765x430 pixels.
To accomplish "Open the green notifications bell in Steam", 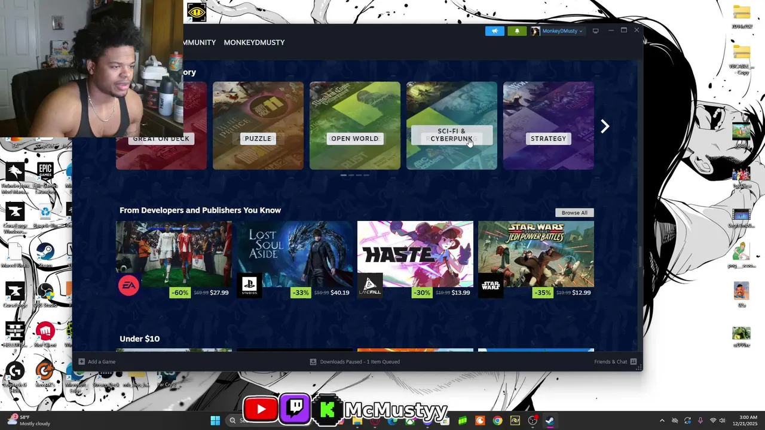I will [x=517, y=31].
